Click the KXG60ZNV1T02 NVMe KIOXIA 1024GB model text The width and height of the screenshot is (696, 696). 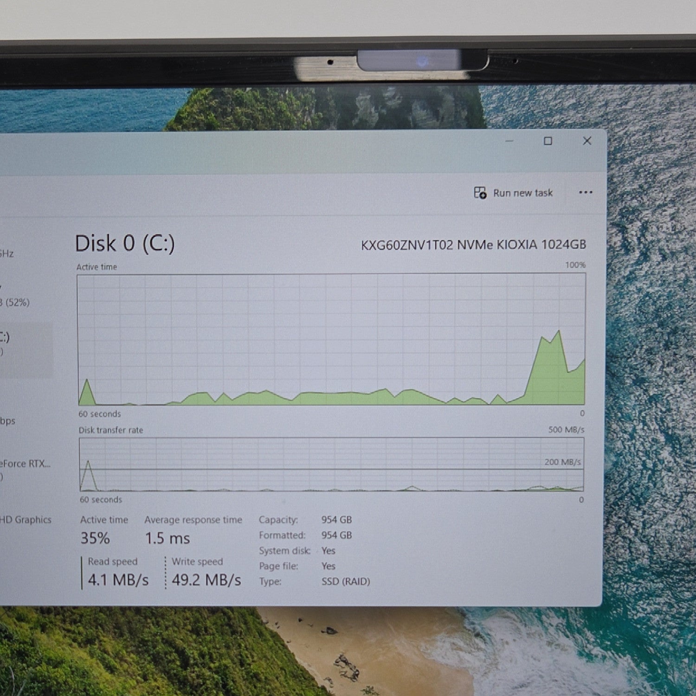click(x=473, y=245)
